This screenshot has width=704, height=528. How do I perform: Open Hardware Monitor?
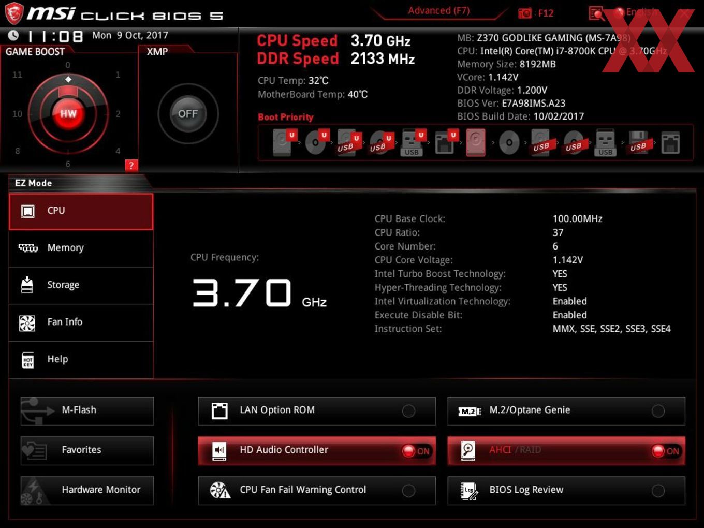coord(87,491)
